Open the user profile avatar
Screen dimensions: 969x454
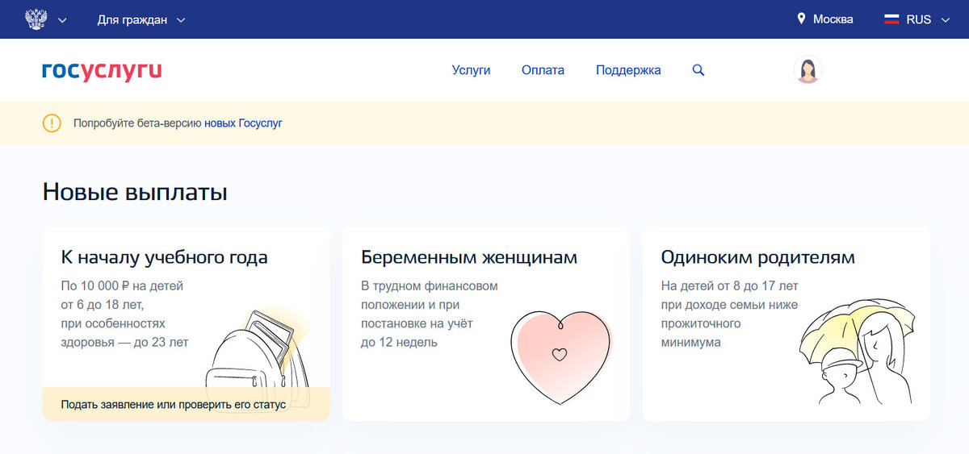click(807, 70)
